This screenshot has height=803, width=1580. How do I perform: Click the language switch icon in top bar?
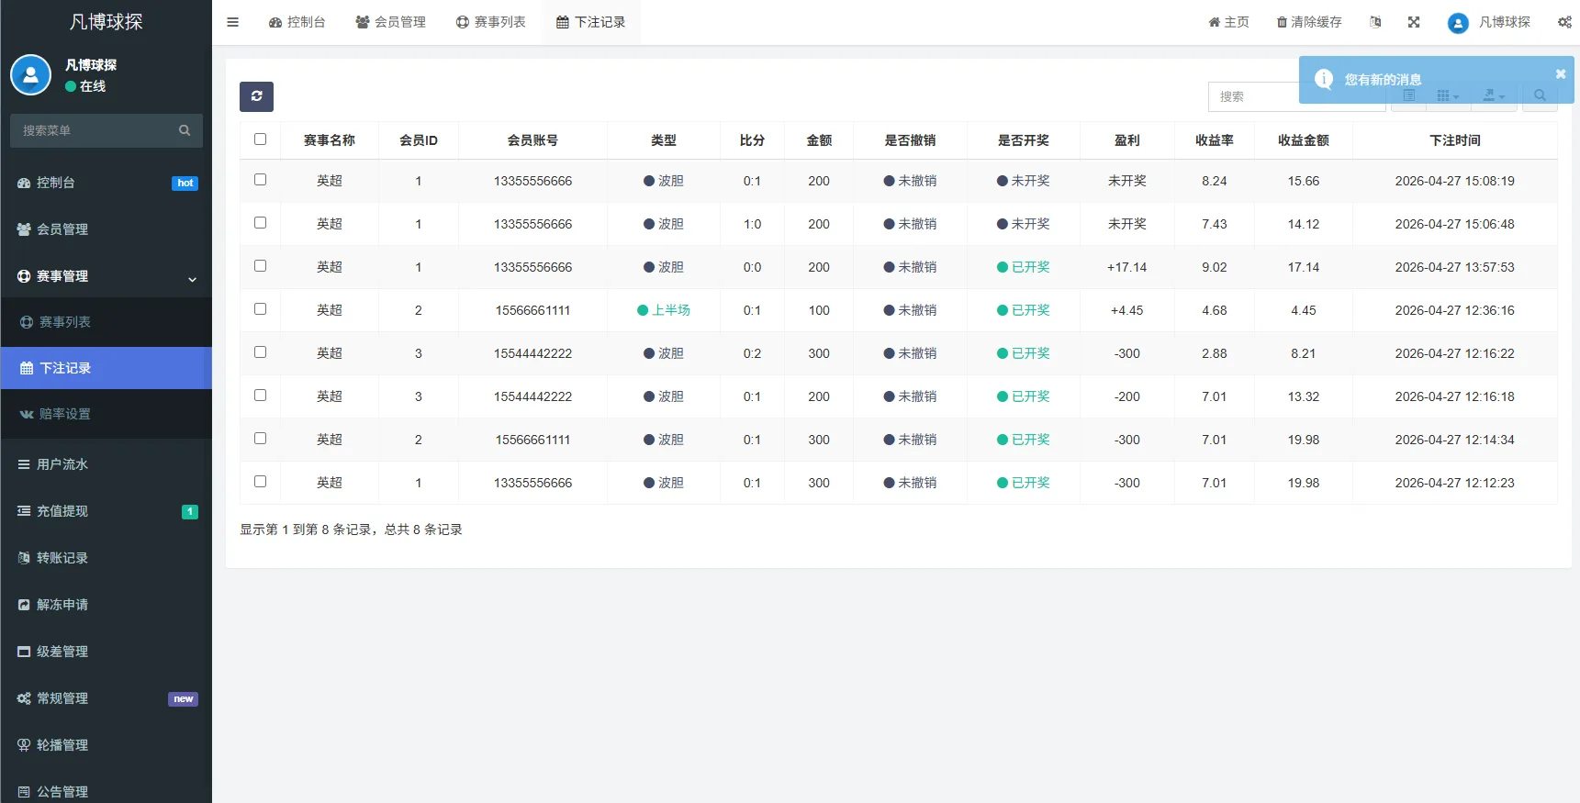pos(1375,22)
